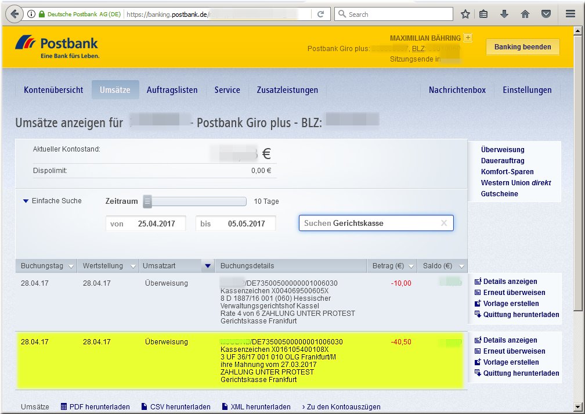Click the Erneut überweisen icon for the -40,50 booking
Viewport: 585px width, 414px height.
(x=478, y=351)
